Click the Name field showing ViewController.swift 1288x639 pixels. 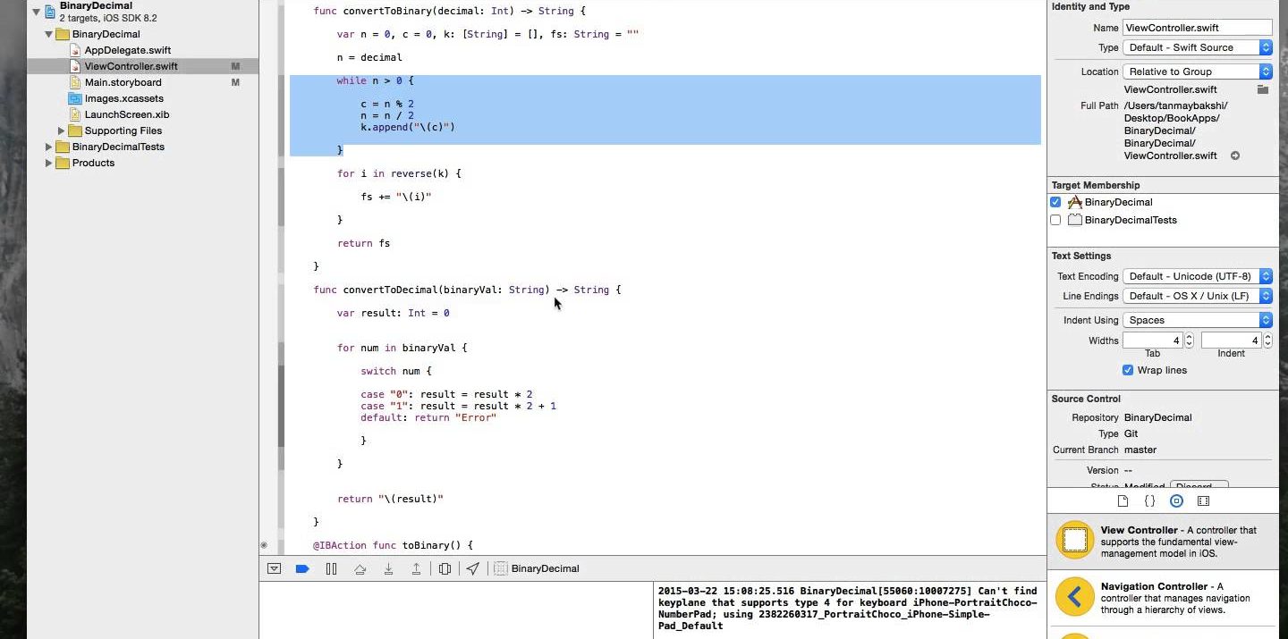1197,28
